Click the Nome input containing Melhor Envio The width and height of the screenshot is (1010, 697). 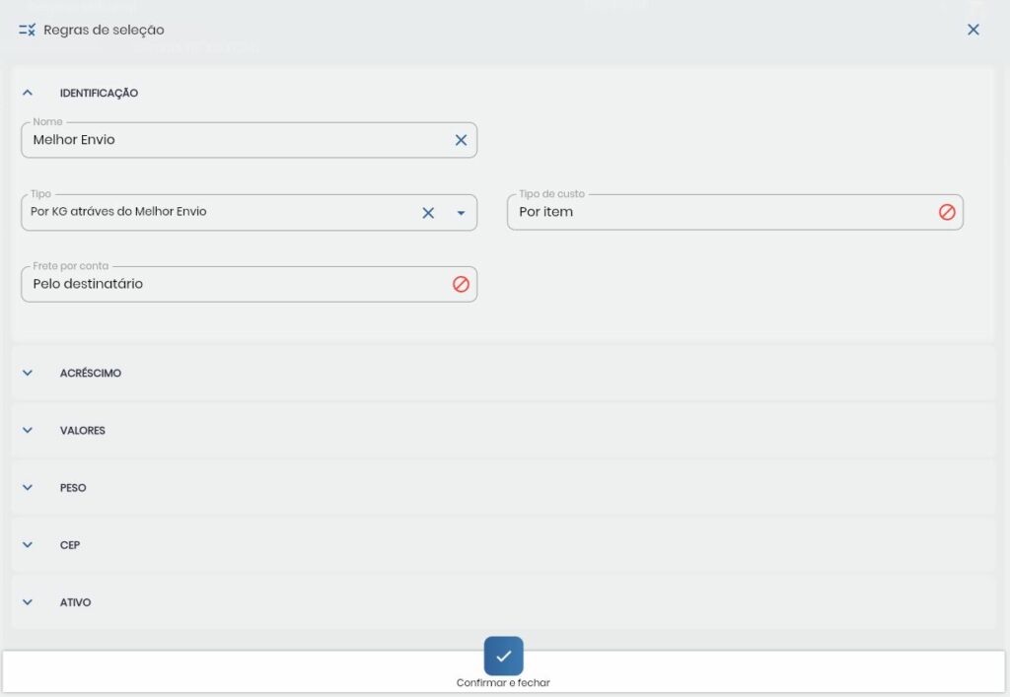click(237, 140)
